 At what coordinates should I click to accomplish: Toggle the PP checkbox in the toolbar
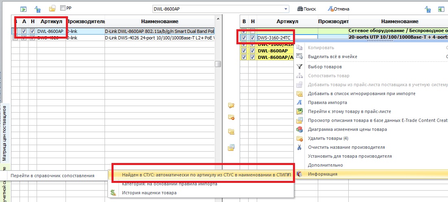coord(63,8)
